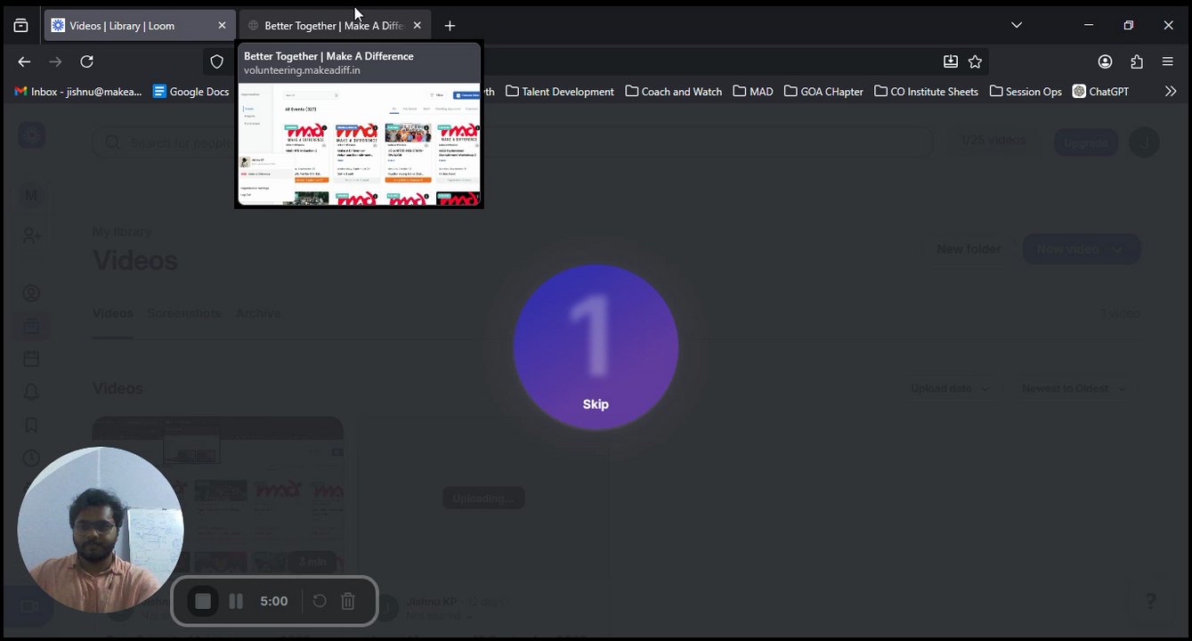This screenshot has height=641, width=1192.
Task: Open the Newest to Oldest dropdown
Action: click(x=1073, y=389)
